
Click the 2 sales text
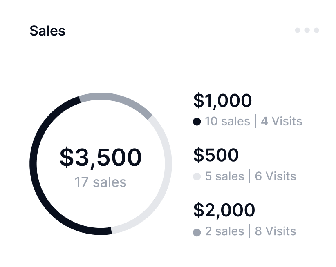pos(224,231)
